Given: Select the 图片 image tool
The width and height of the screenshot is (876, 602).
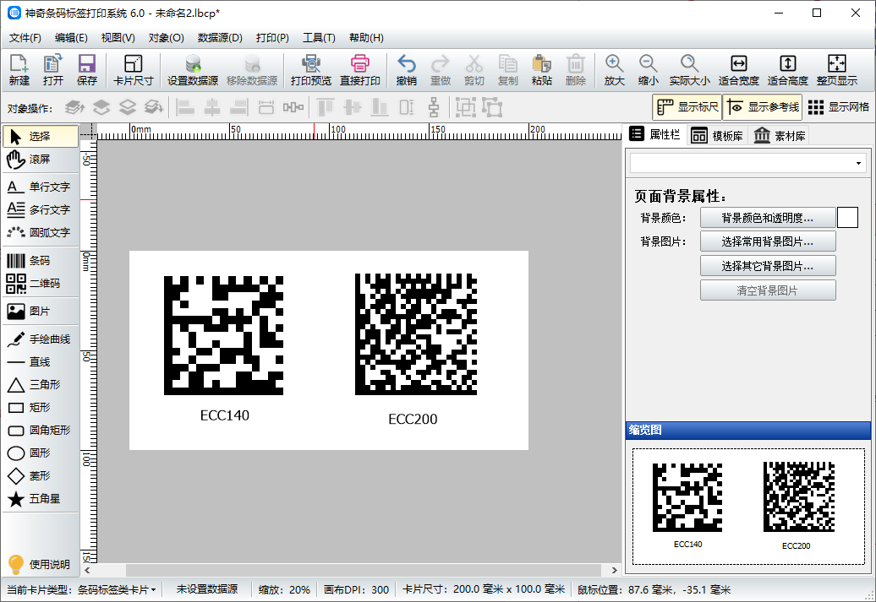Looking at the screenshot, I should 41,312.
